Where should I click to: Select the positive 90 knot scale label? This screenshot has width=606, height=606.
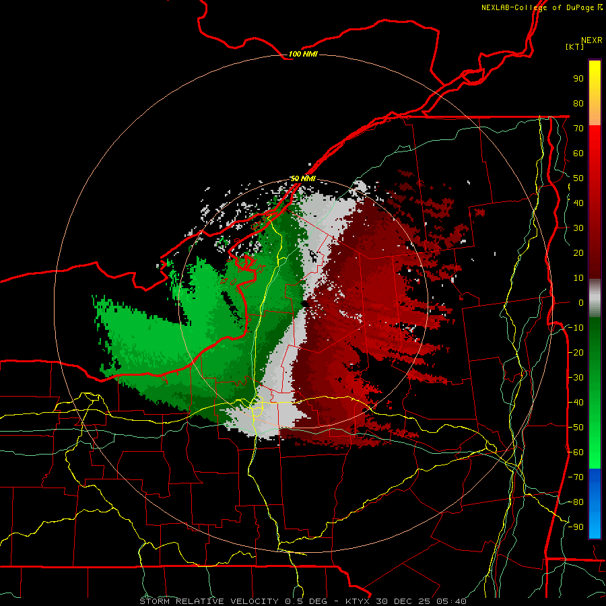coord(578,79)
